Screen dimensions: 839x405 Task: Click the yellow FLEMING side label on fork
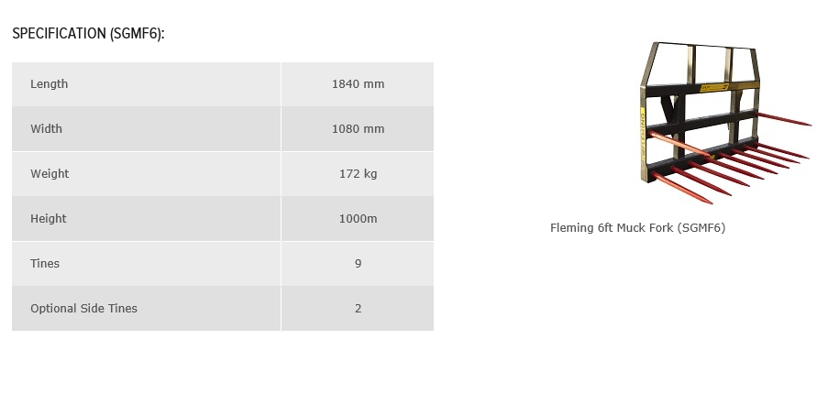643,133
